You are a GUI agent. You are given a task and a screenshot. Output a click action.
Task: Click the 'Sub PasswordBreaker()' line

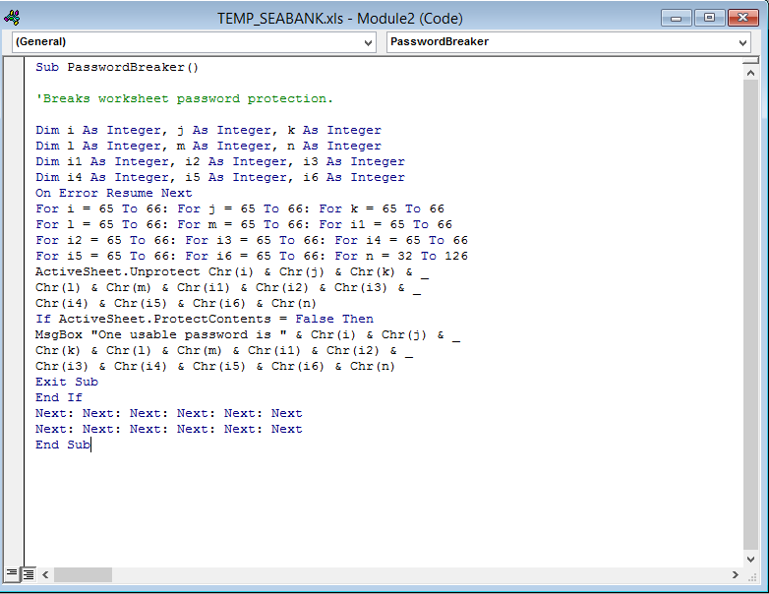coord(117,67)
